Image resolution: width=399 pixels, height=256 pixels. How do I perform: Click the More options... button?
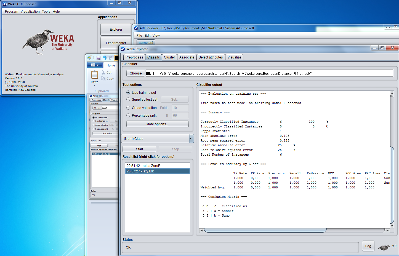[x=158, y=124]
